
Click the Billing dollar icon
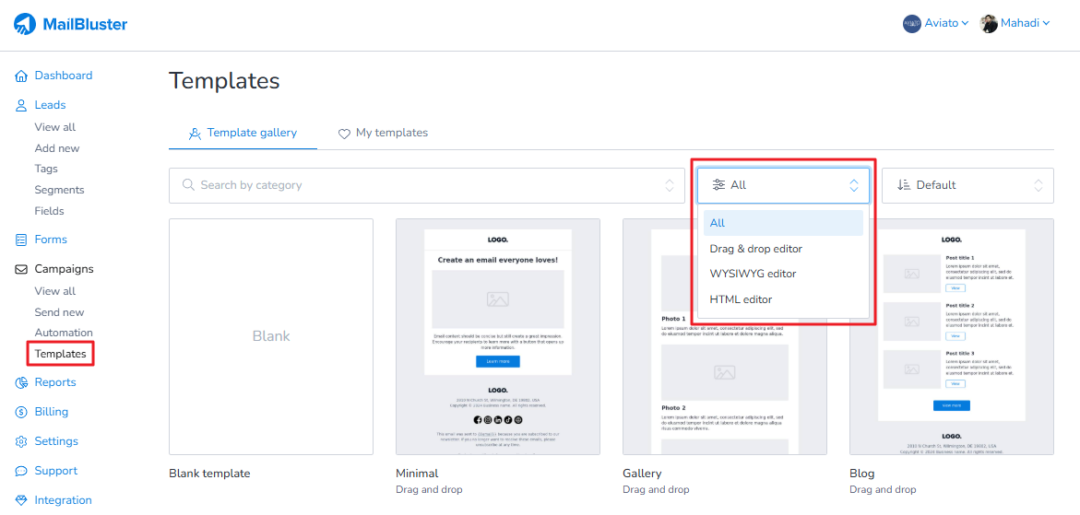pos(21,412)
